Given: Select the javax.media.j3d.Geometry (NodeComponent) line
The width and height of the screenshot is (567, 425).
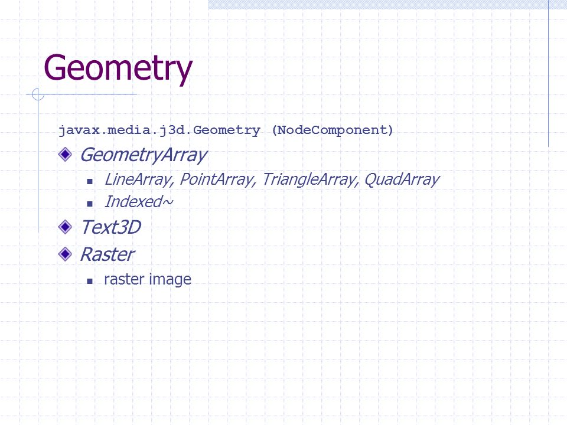Looking at the screenshot, I should (226, 130).
